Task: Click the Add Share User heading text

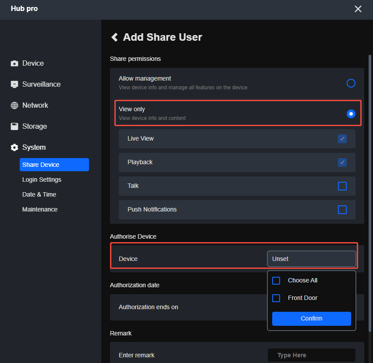Action: [x=163, y=37]
